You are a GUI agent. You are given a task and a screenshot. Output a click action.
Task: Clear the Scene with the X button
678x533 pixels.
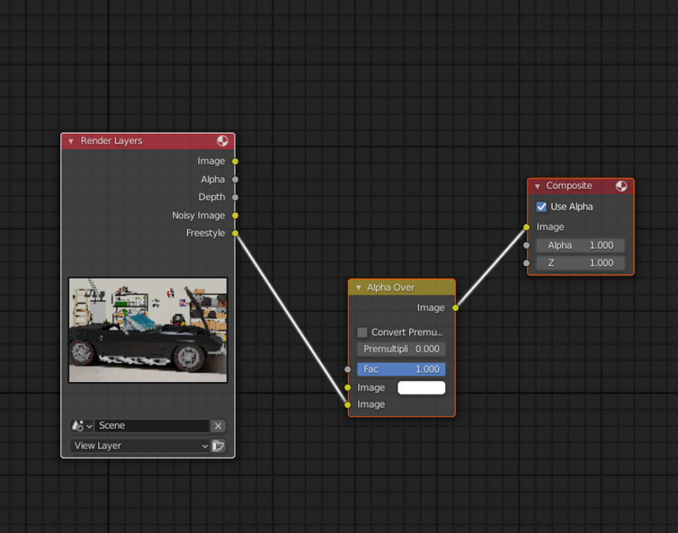coord(218,426)
